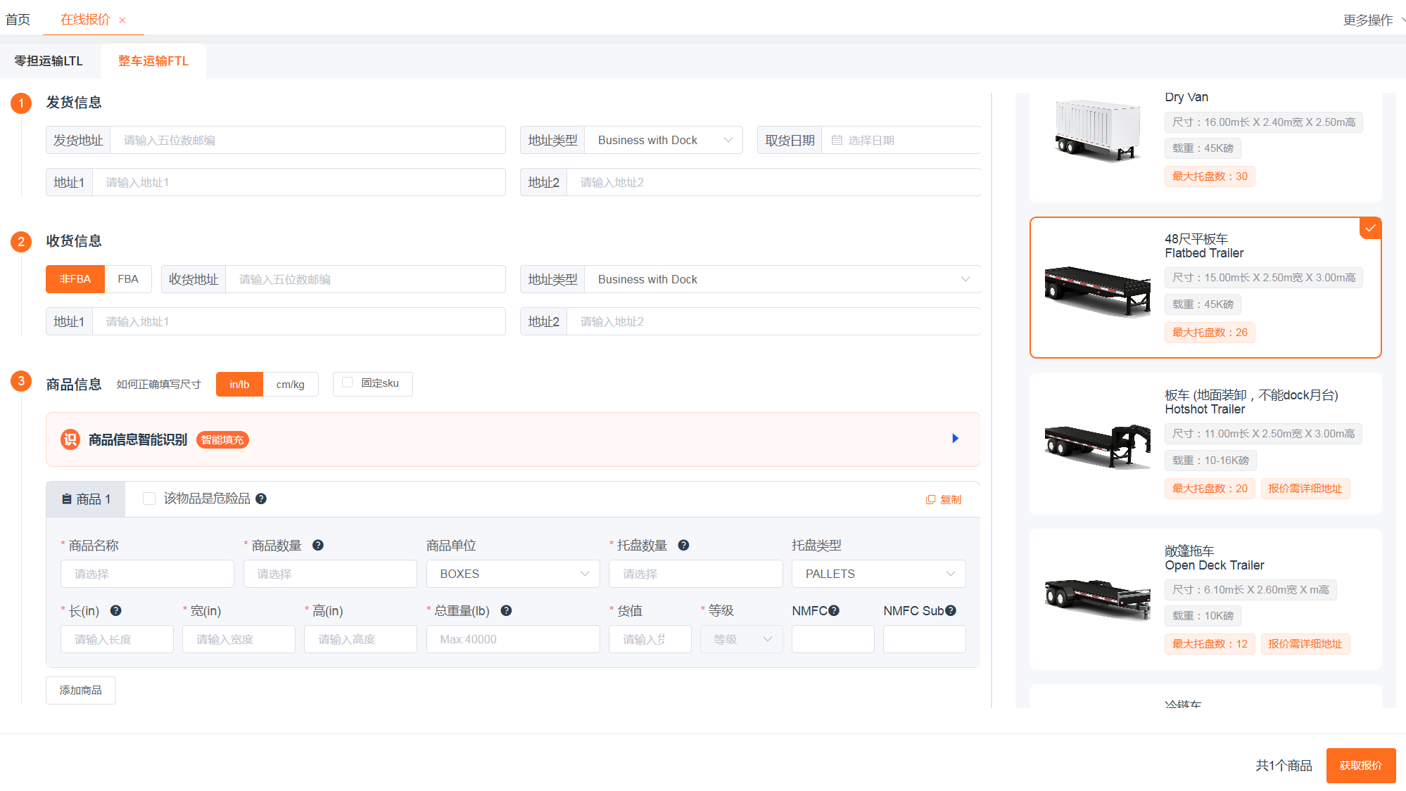Select the FBA option

click(x=128, y=279)
